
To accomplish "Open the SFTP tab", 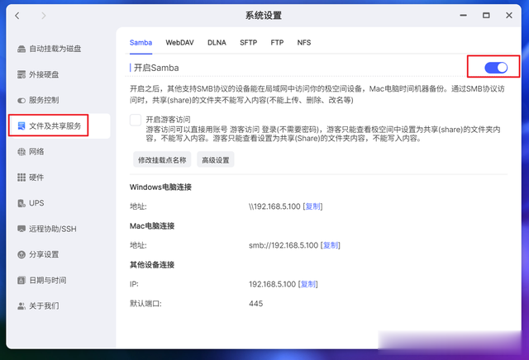I will [248, 43].
